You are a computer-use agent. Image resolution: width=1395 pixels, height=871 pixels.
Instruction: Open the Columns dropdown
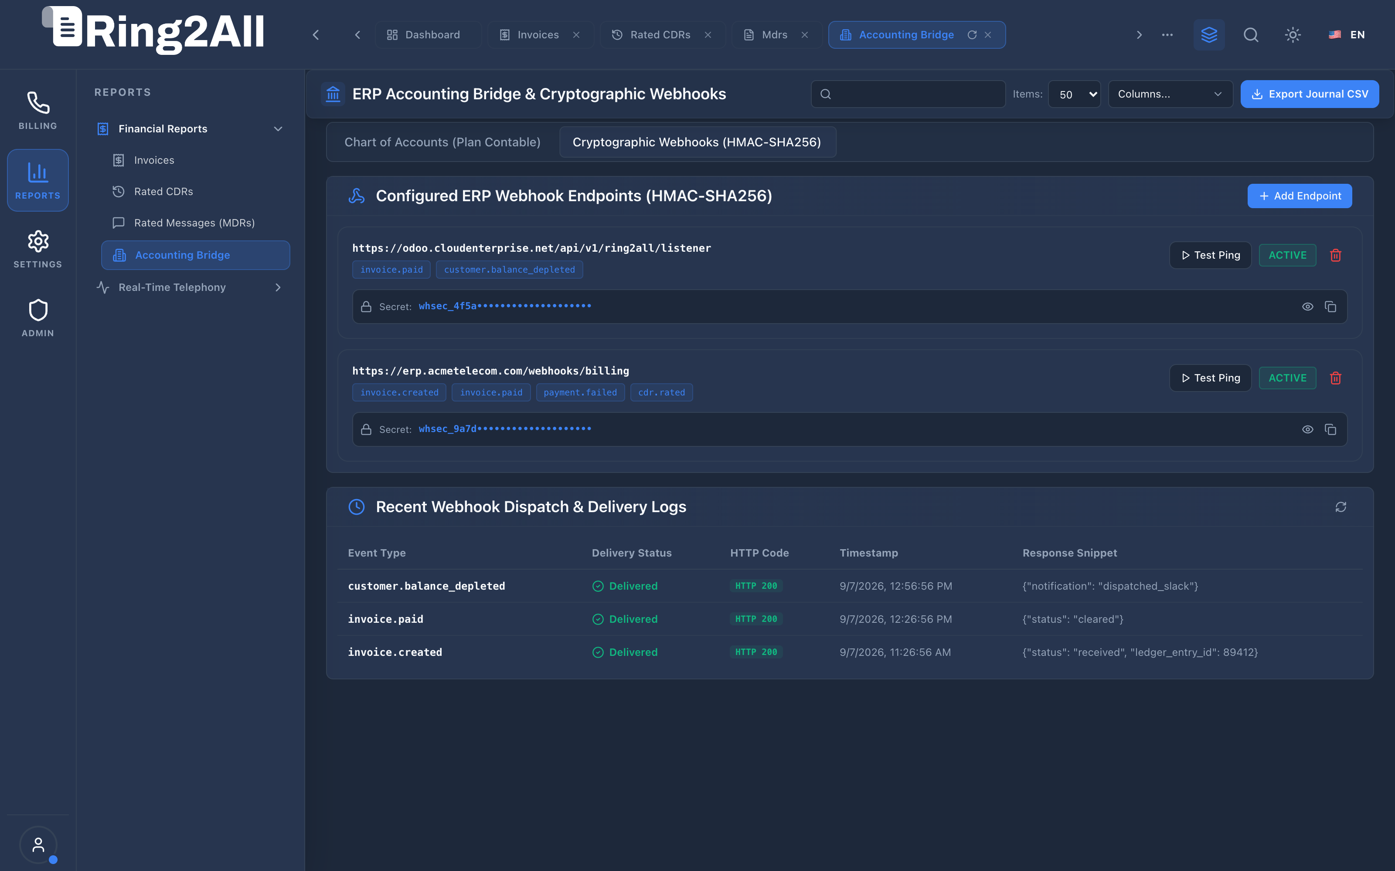point(1170,94)
